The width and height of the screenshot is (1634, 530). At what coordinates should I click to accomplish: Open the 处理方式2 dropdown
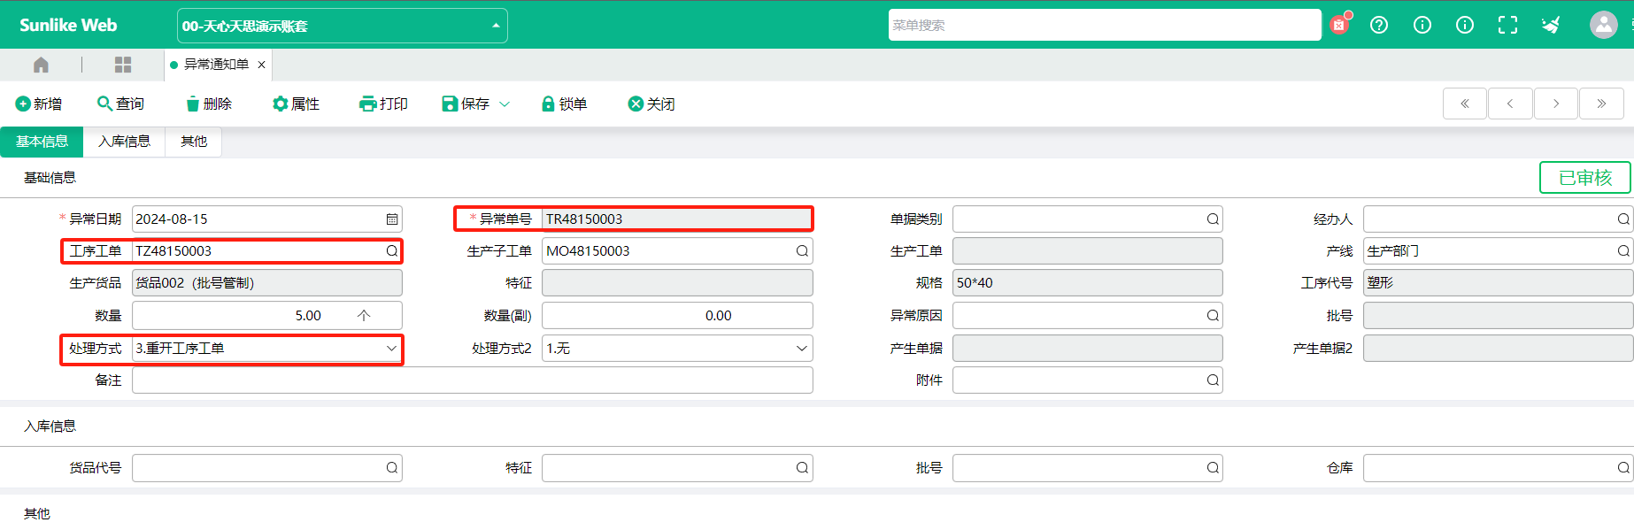(677, 349)
